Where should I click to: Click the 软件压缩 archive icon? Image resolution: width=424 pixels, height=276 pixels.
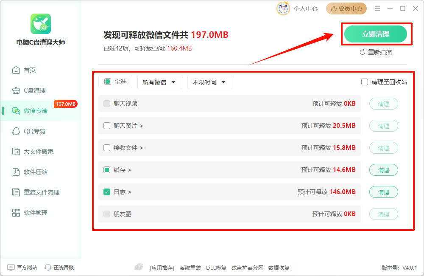tap(16, 172)
